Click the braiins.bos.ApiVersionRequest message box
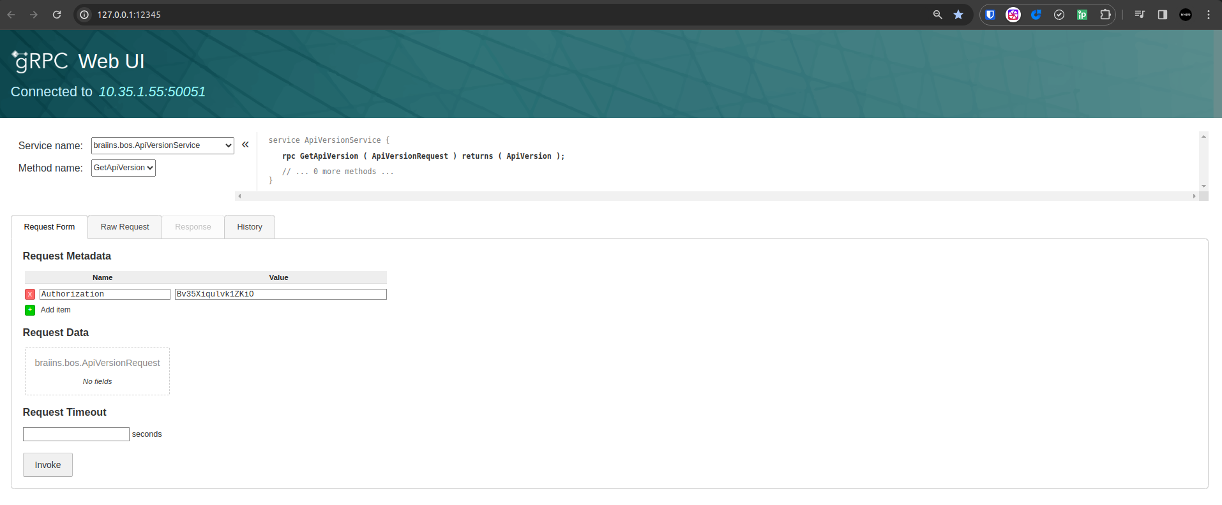Screen dimensions: 1222x505 point(97,371)
